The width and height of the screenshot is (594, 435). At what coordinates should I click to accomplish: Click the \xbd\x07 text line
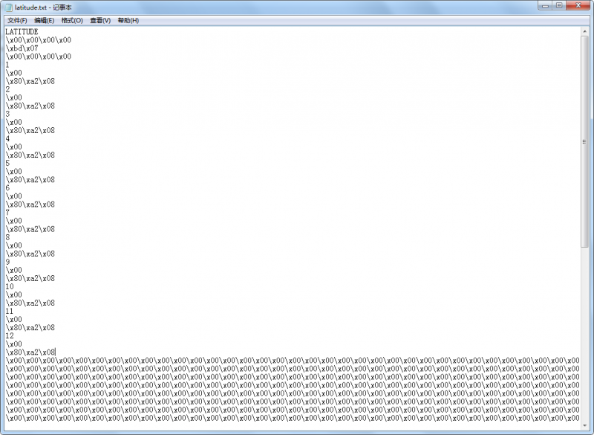[22, 48]
